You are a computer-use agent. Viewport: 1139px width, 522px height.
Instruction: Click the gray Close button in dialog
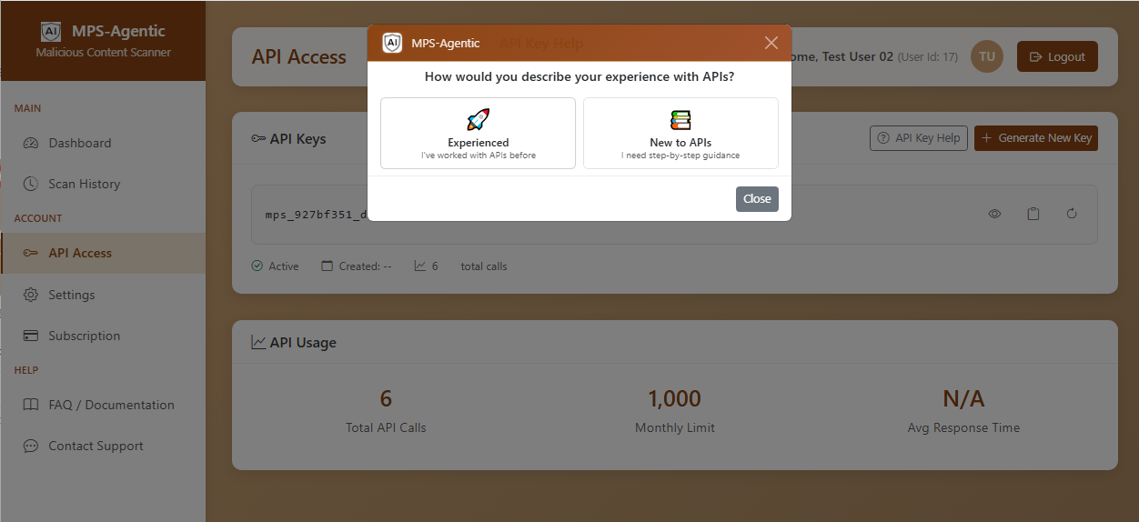click(x=757, y=199)
